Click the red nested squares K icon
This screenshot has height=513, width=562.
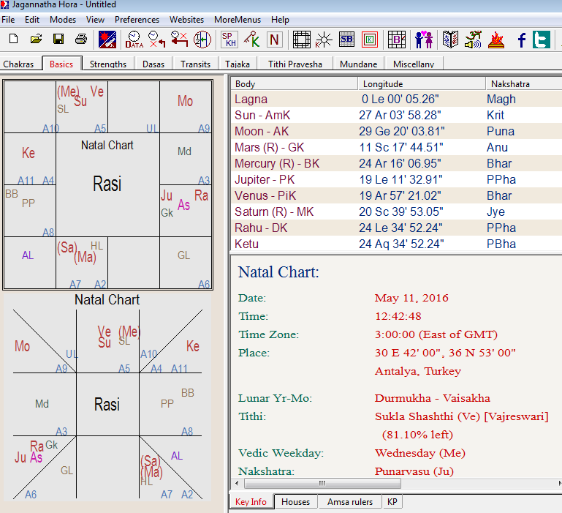pyautogui.click(x=370, y=39)
